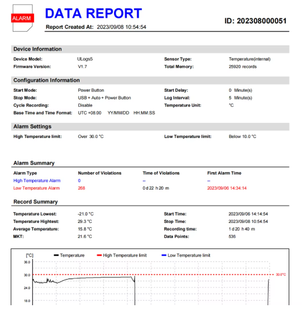302x313 pixels.
Task: Click the Data Points value 536
Action: (x=232, y=236)
